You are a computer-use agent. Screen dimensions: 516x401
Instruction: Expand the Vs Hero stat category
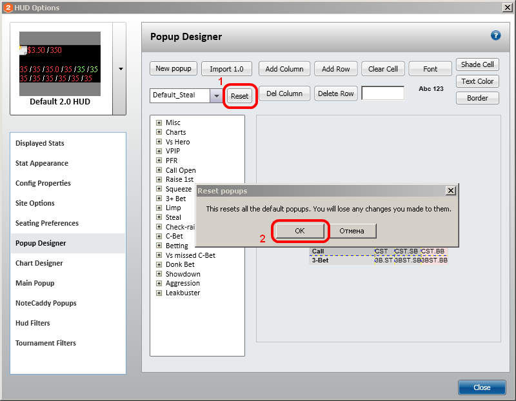point(159,141)
